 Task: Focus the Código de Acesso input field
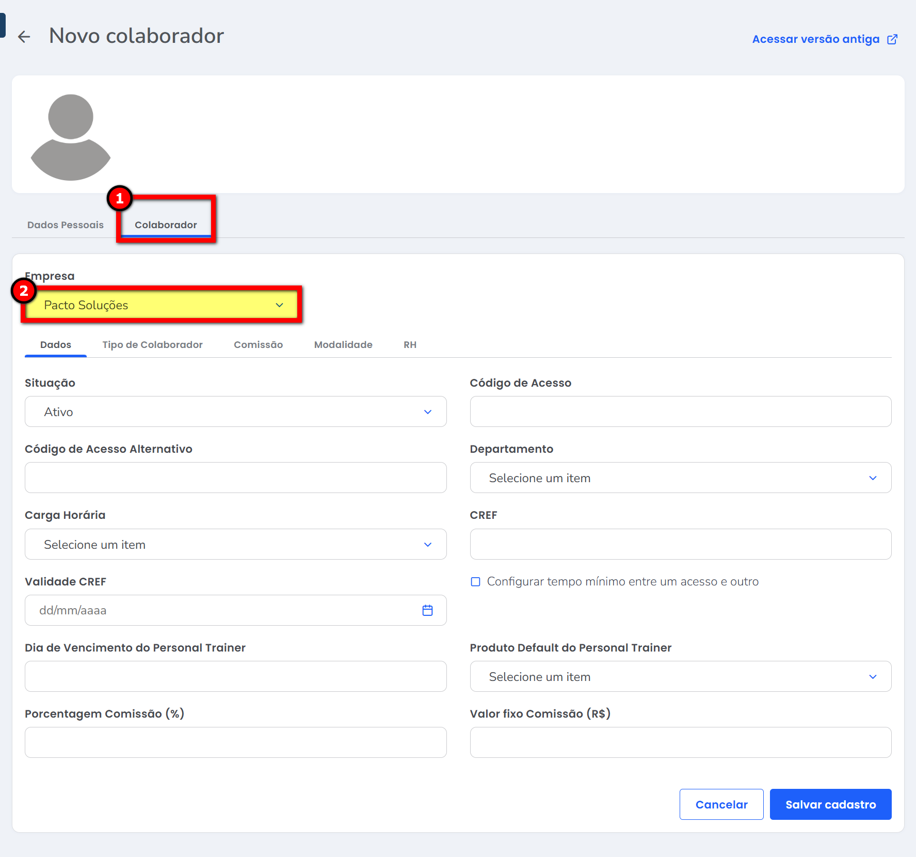pyautogui.click(x=680, y=412)
